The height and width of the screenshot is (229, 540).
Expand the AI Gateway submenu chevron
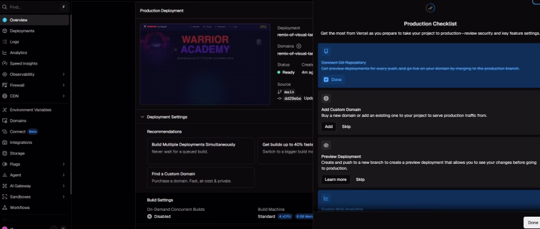[64, 186]
